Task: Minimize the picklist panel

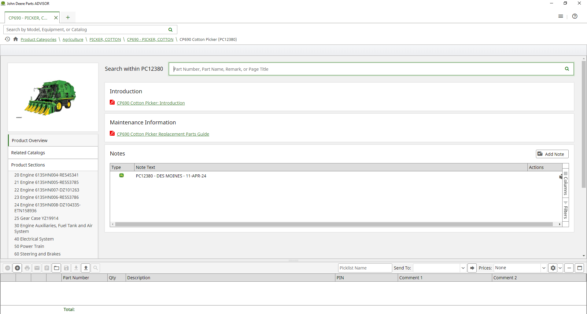Action: (x=569, y=268)
